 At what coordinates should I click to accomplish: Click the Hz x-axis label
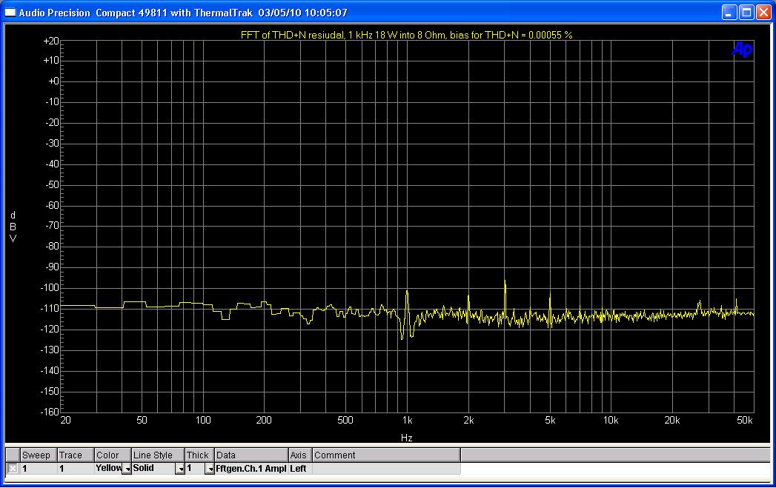[406, 438]
